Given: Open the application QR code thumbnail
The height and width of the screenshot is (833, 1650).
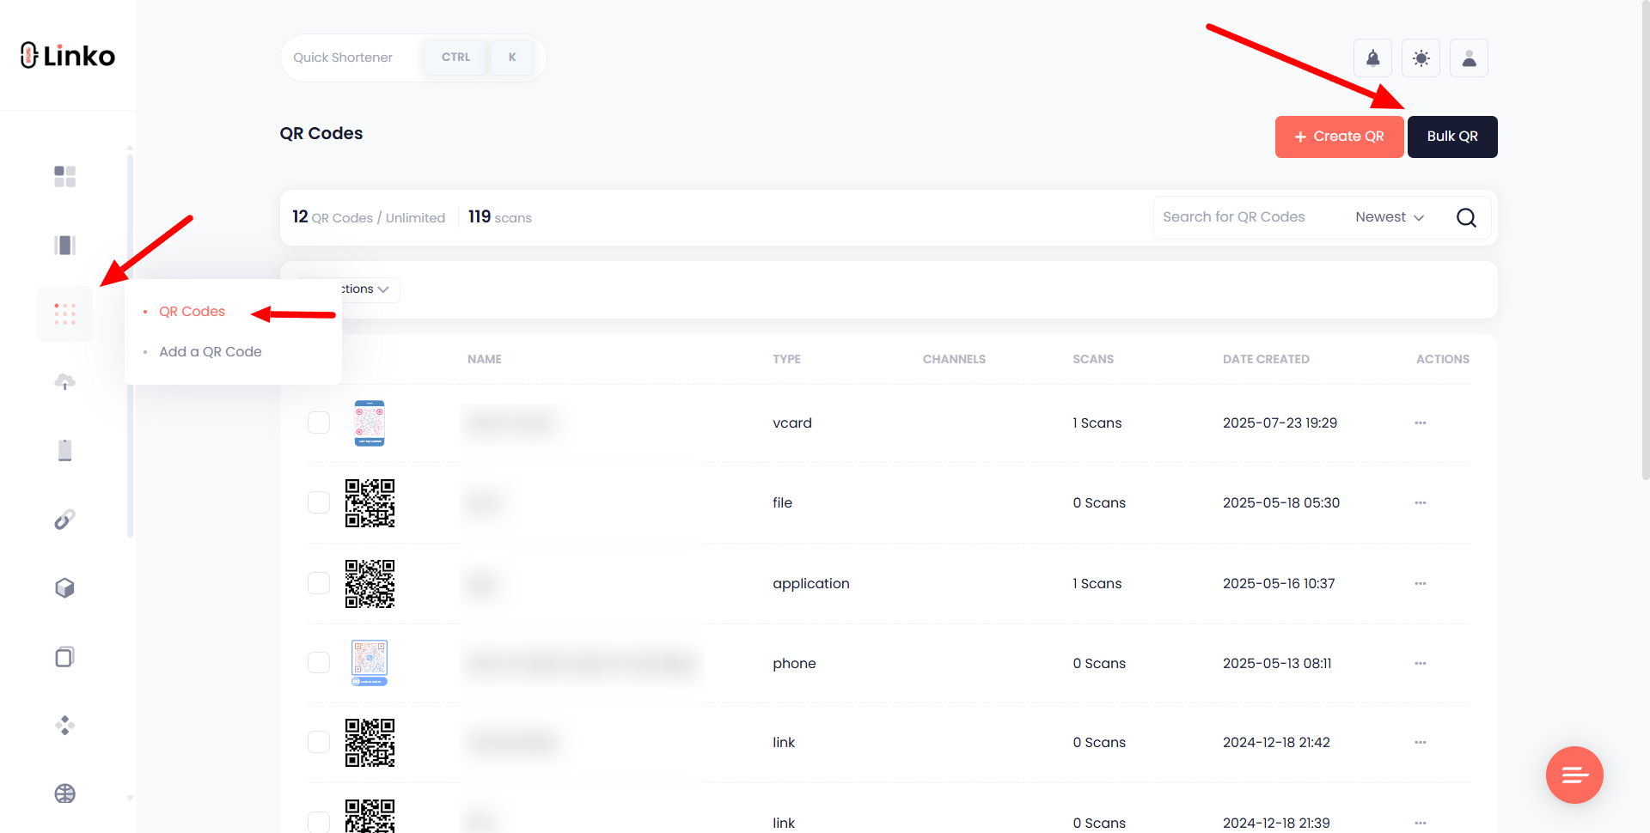Looking at the screenshot, I should tap(370, 583).
